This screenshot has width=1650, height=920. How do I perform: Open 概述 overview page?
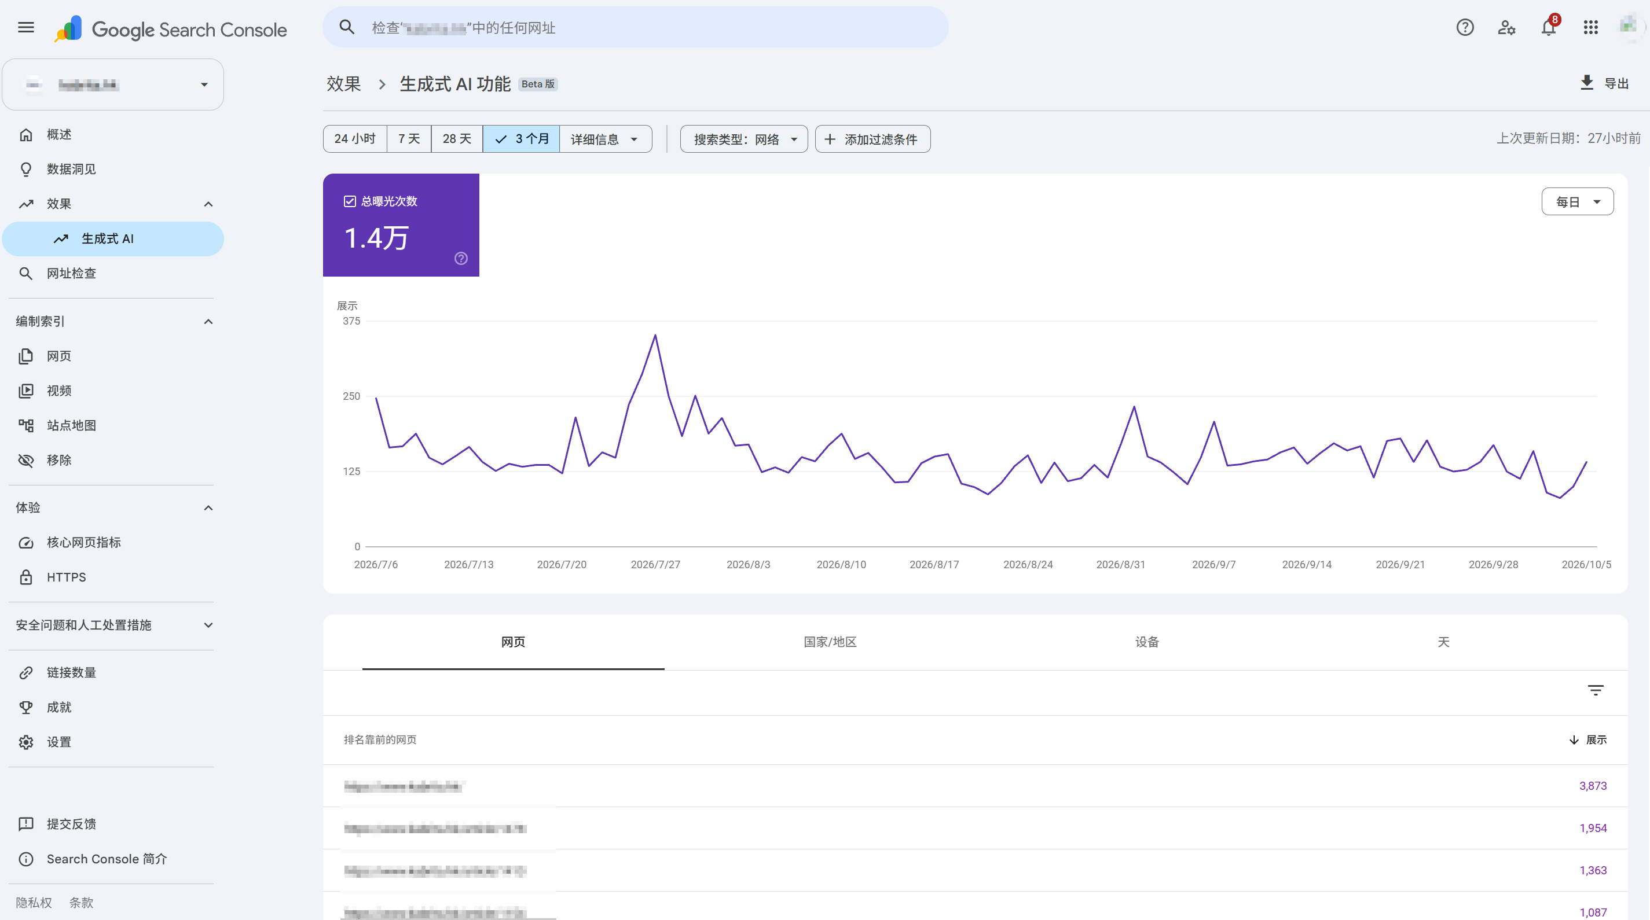point(113,134)
